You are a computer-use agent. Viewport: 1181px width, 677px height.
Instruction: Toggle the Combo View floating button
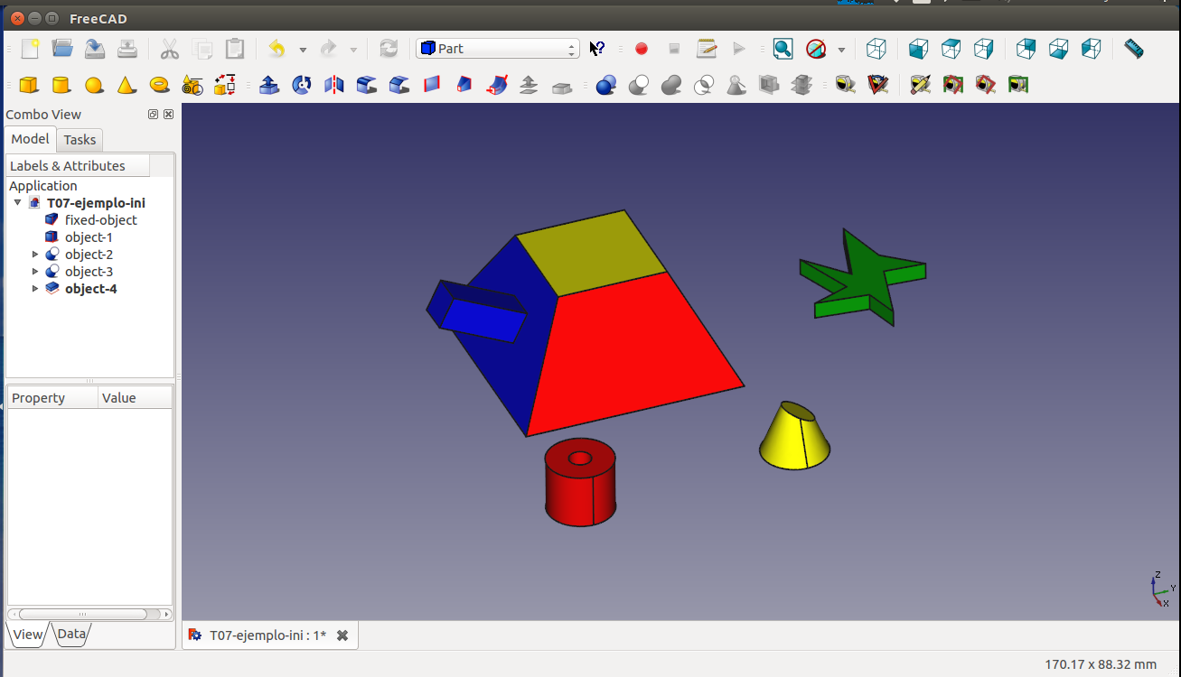click(x=153, y=115)
